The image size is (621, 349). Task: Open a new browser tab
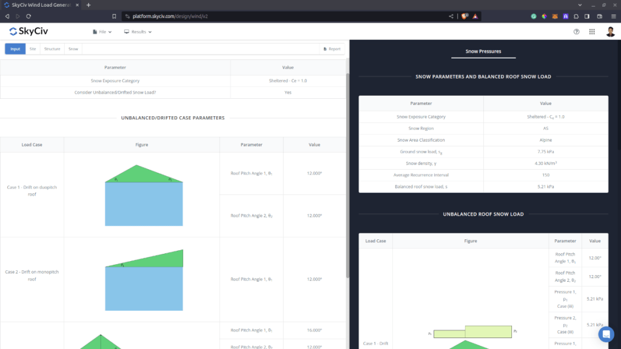[89, 5]
